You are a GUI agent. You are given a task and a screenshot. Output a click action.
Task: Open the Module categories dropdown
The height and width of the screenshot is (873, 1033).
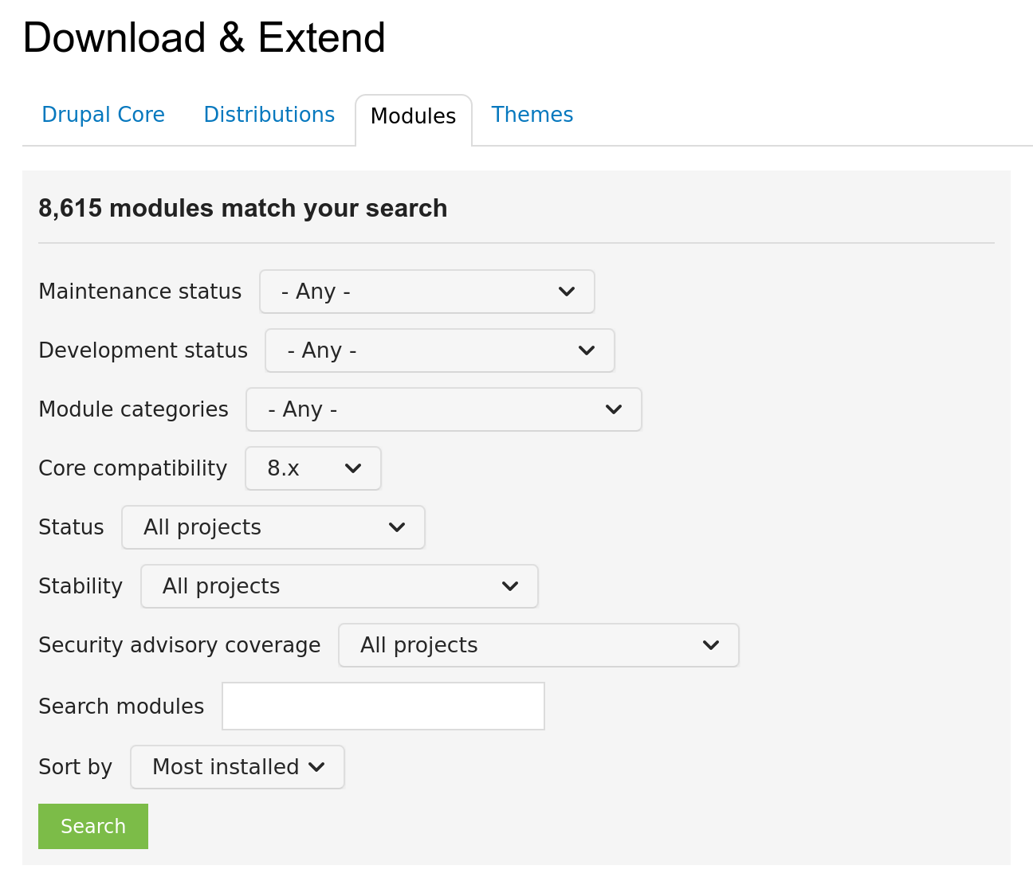pos(443,409)
